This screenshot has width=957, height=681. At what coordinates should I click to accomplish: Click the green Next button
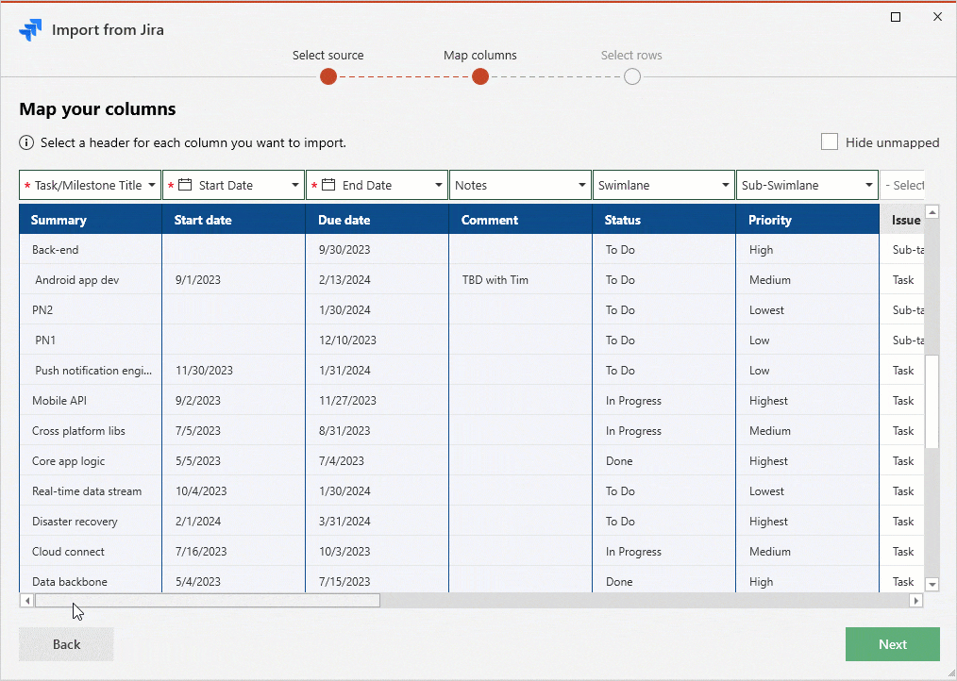pos(892,644)
